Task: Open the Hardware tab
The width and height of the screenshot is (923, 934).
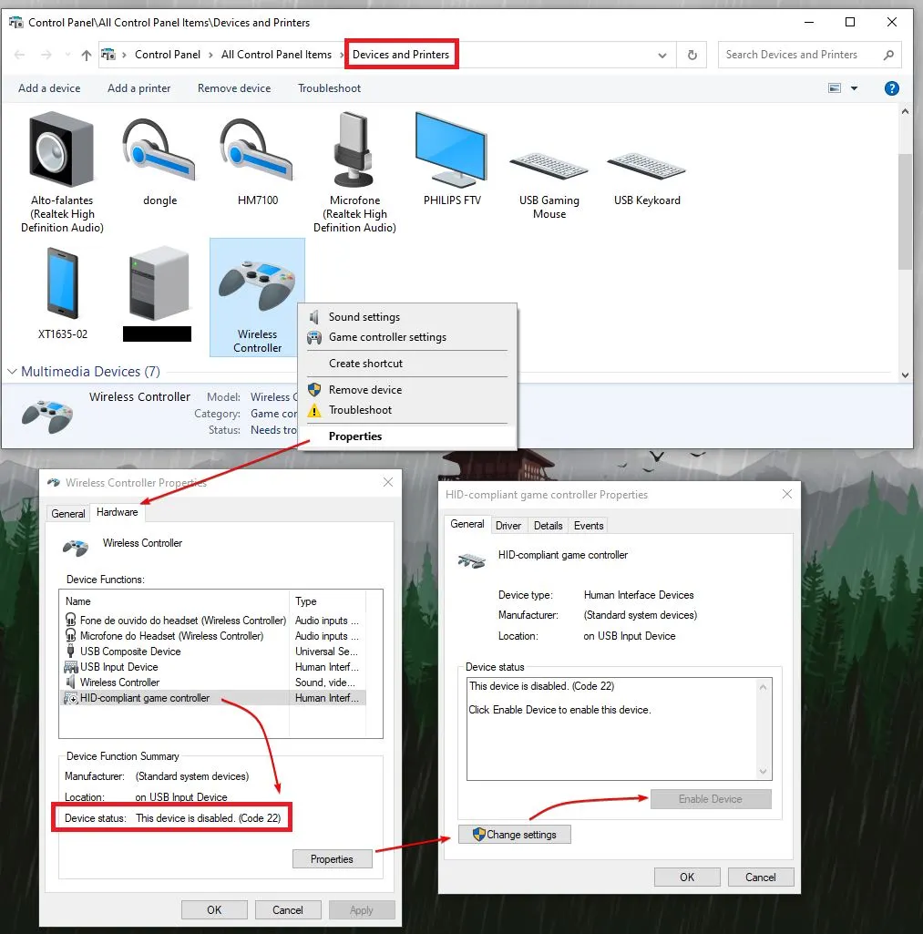Action: [x=118, y=512]
